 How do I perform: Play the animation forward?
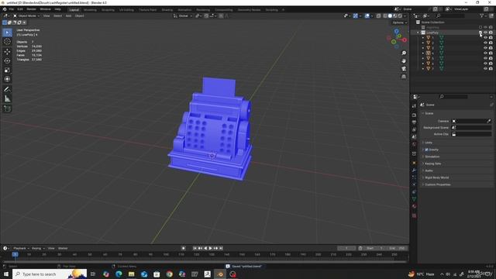point(210,248)
